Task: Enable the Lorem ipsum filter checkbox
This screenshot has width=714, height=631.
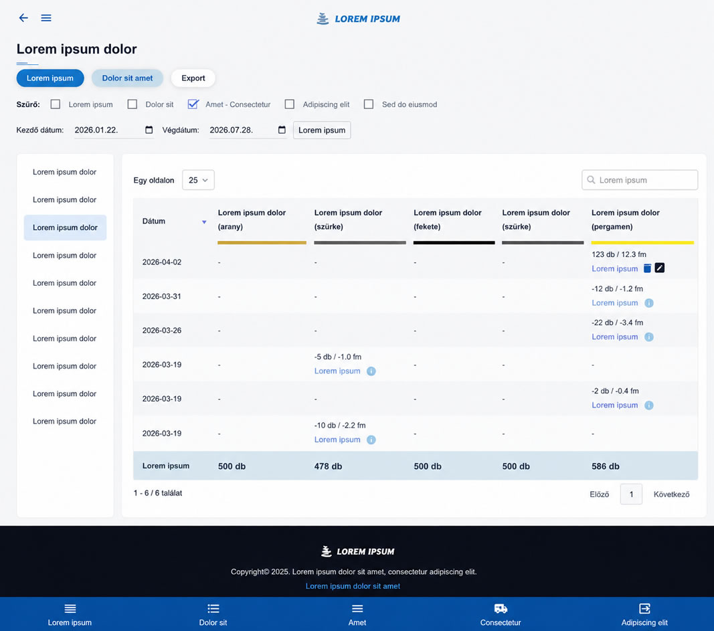Action: pos(55,104)
